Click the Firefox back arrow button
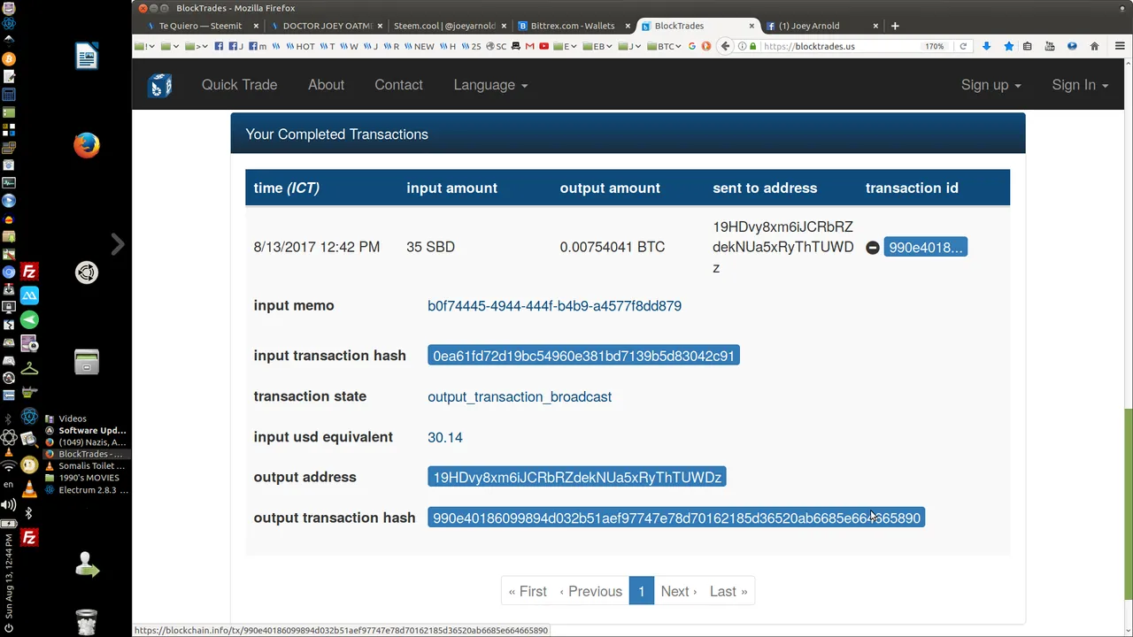 726,46
